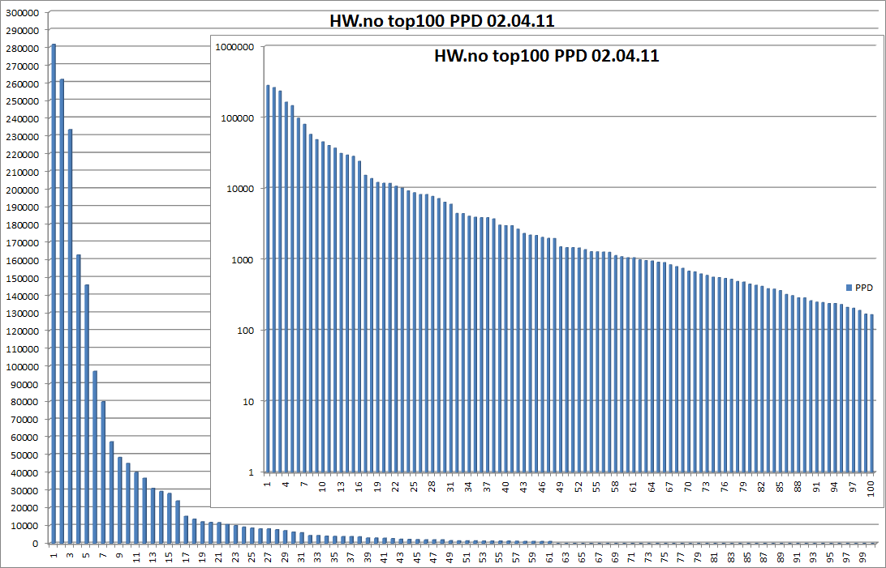Click the 160000 label on the outer axis

(22, 261)
